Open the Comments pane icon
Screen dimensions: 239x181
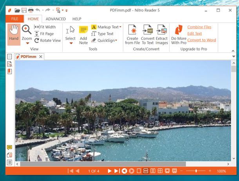[9, 148]
